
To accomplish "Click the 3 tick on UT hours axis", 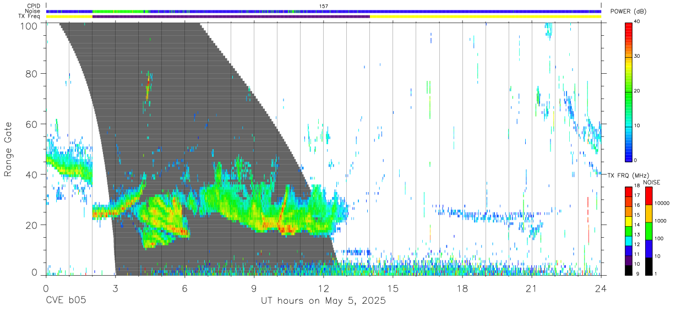I will pyautogui.click(x=115, y=288).
